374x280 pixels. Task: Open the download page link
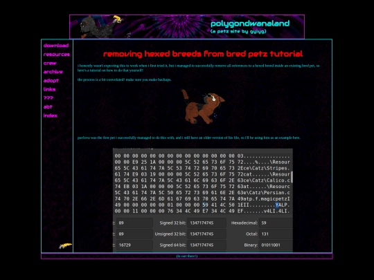(56, 46)
